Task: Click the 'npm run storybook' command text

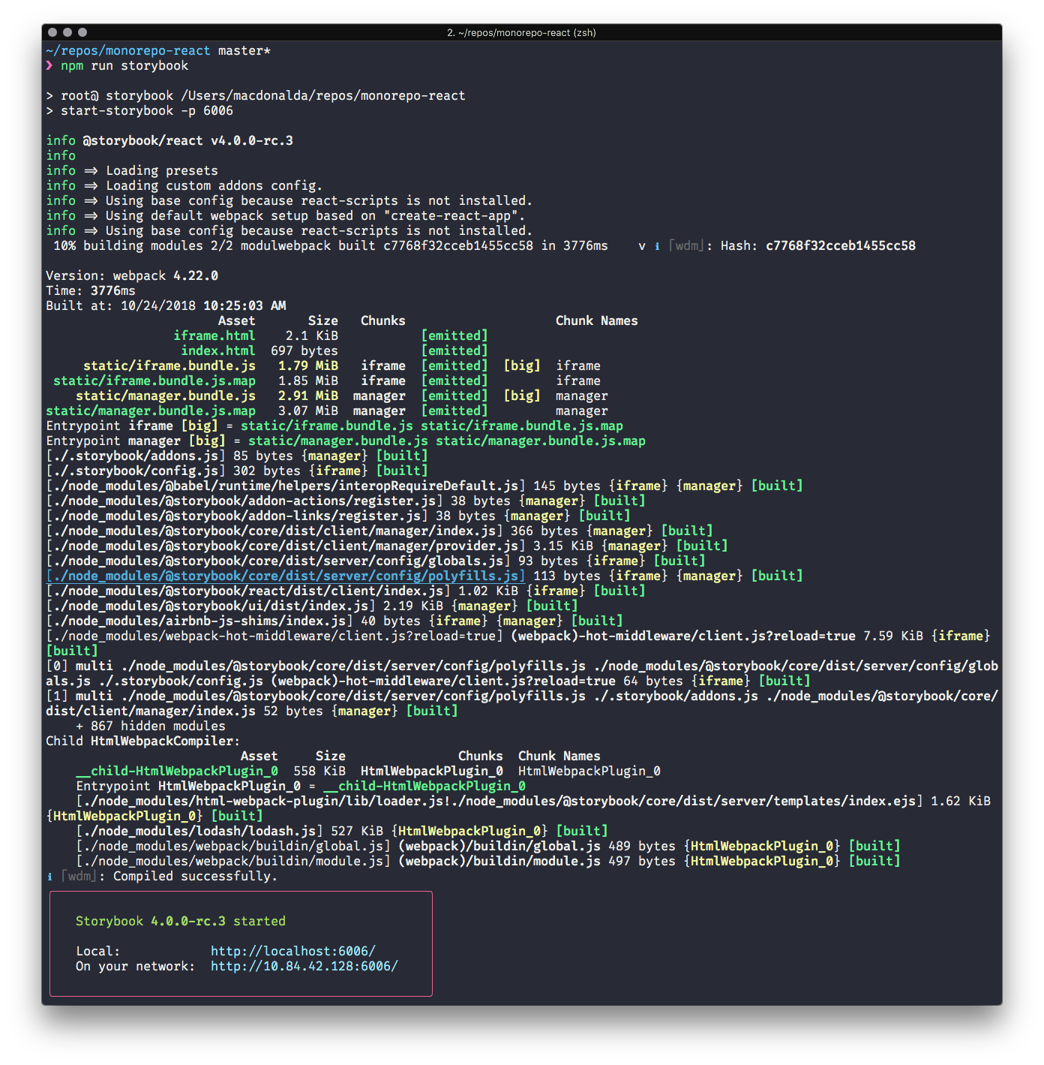Action: [x=124, y=65]
